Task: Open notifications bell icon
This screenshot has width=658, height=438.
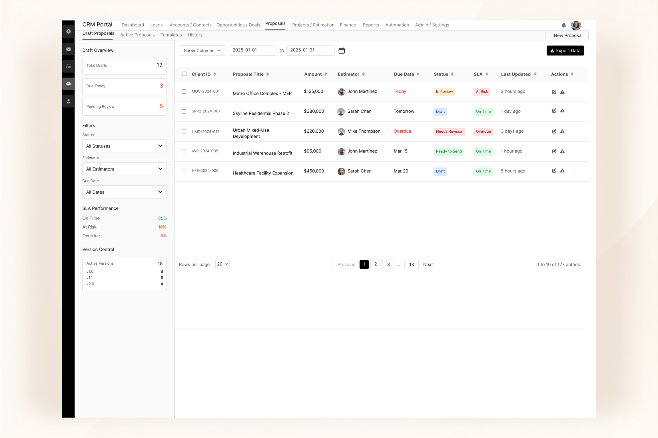Action: pos(563,25)
